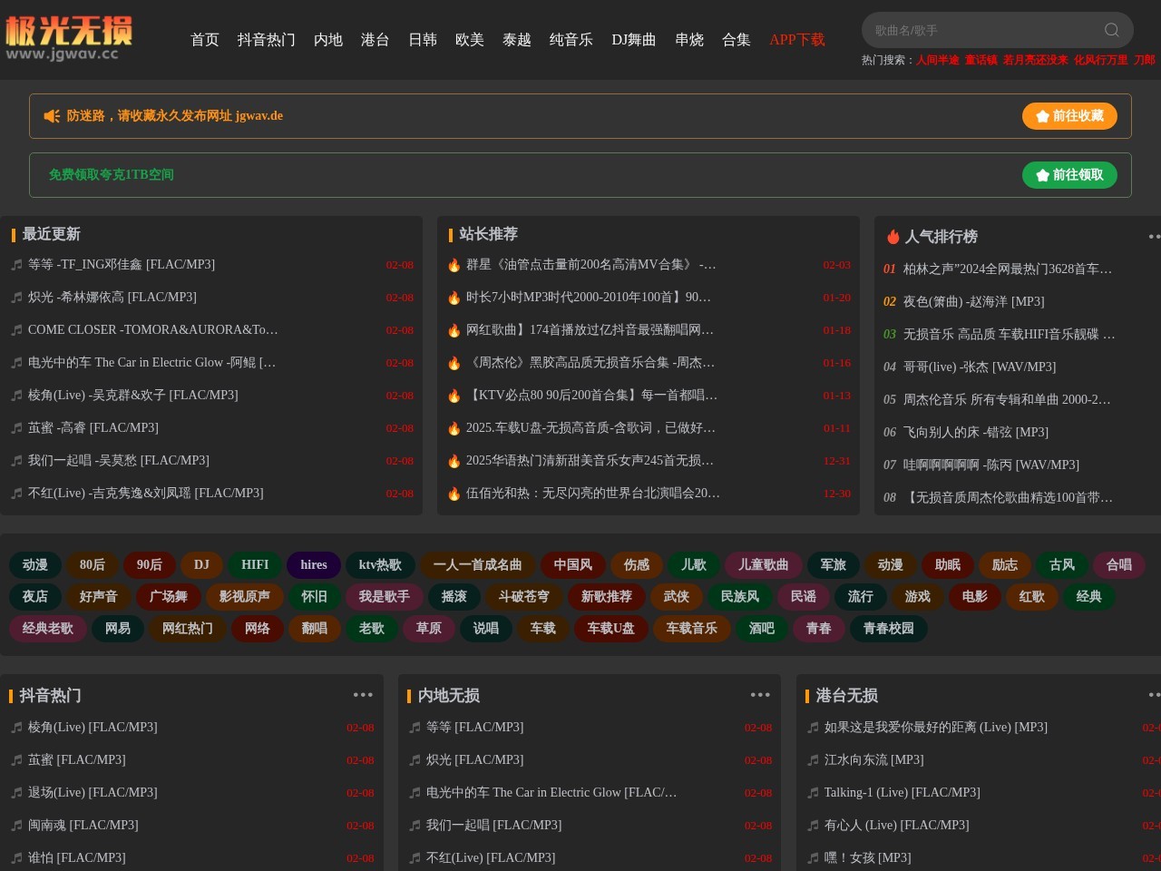Open the APP下载 menu item

796,40
